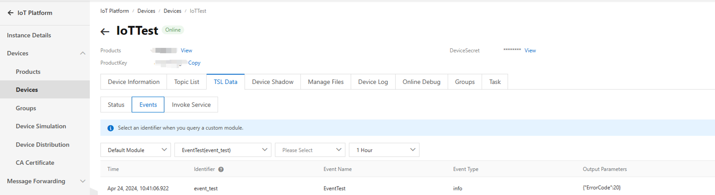Image resolution: width=715 pixels, height=195 pixels.
Task: Expand the Message Forwarding sidebar section
Action: click(82, 181)
